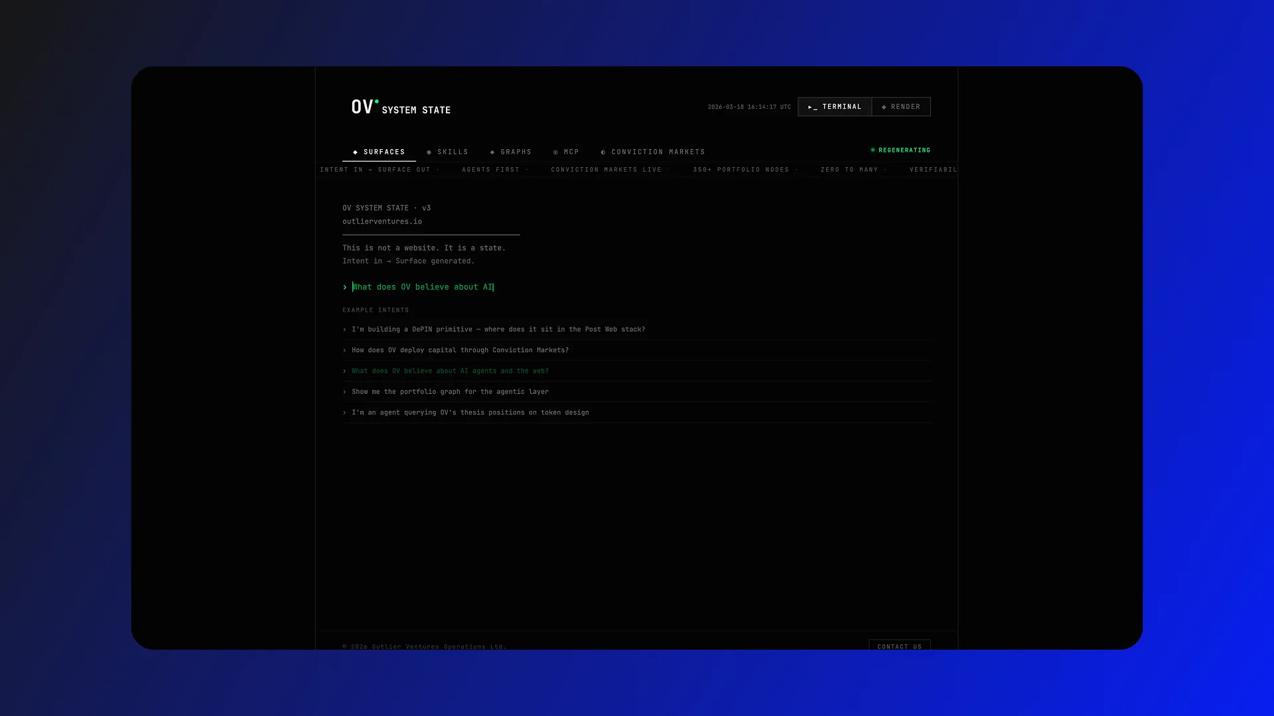
Task: Click the half-circle icon beside Conviction Markets
Action: coord(603,152)
